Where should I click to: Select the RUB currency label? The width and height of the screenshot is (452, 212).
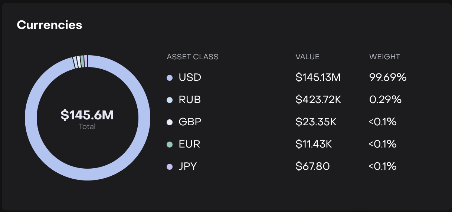(190, 100)
